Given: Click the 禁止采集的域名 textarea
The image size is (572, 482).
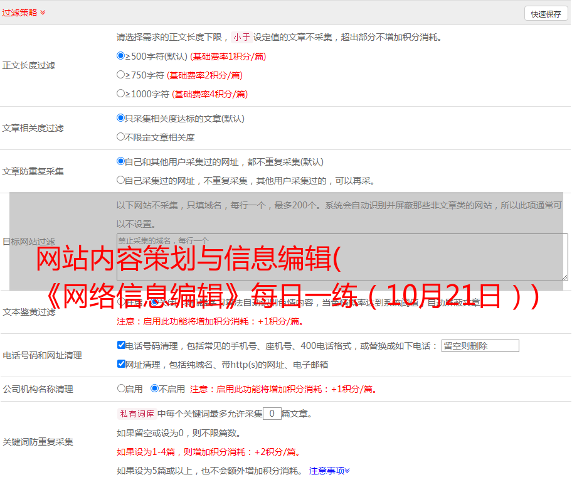Looking at the screenshot, I should click(x=342, y=257).
